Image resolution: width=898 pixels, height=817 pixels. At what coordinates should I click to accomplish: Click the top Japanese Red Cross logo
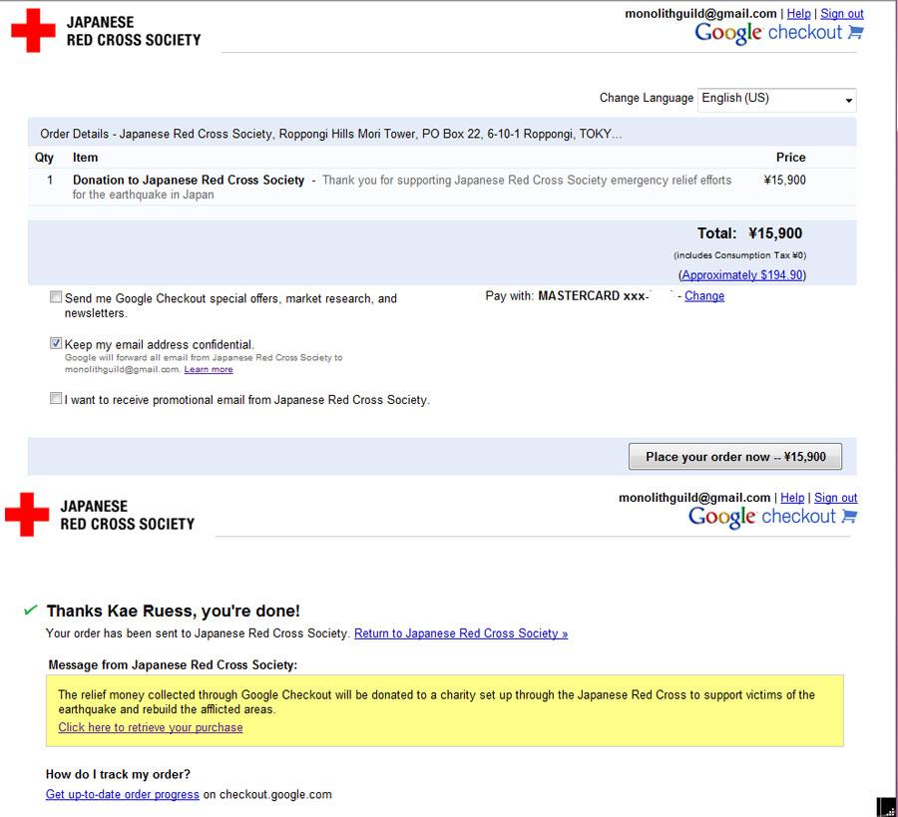point(107,31)
